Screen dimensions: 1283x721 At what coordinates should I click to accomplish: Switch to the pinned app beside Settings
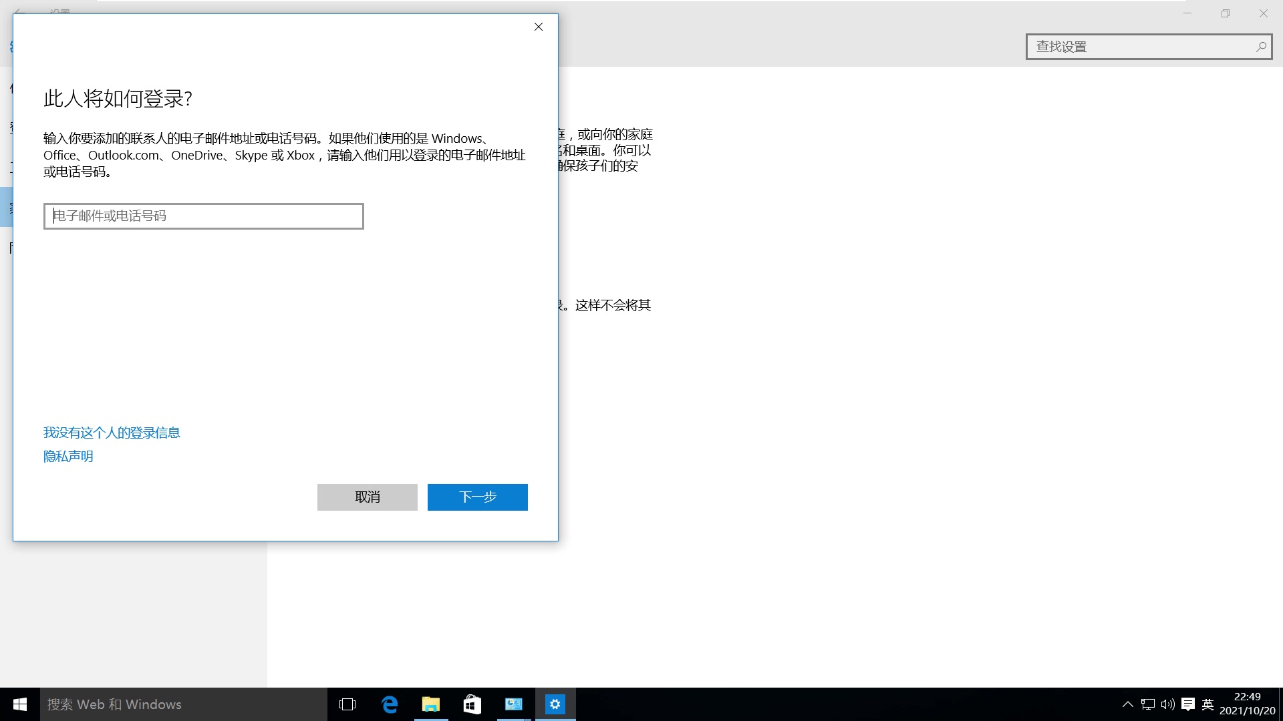point(514,704)
